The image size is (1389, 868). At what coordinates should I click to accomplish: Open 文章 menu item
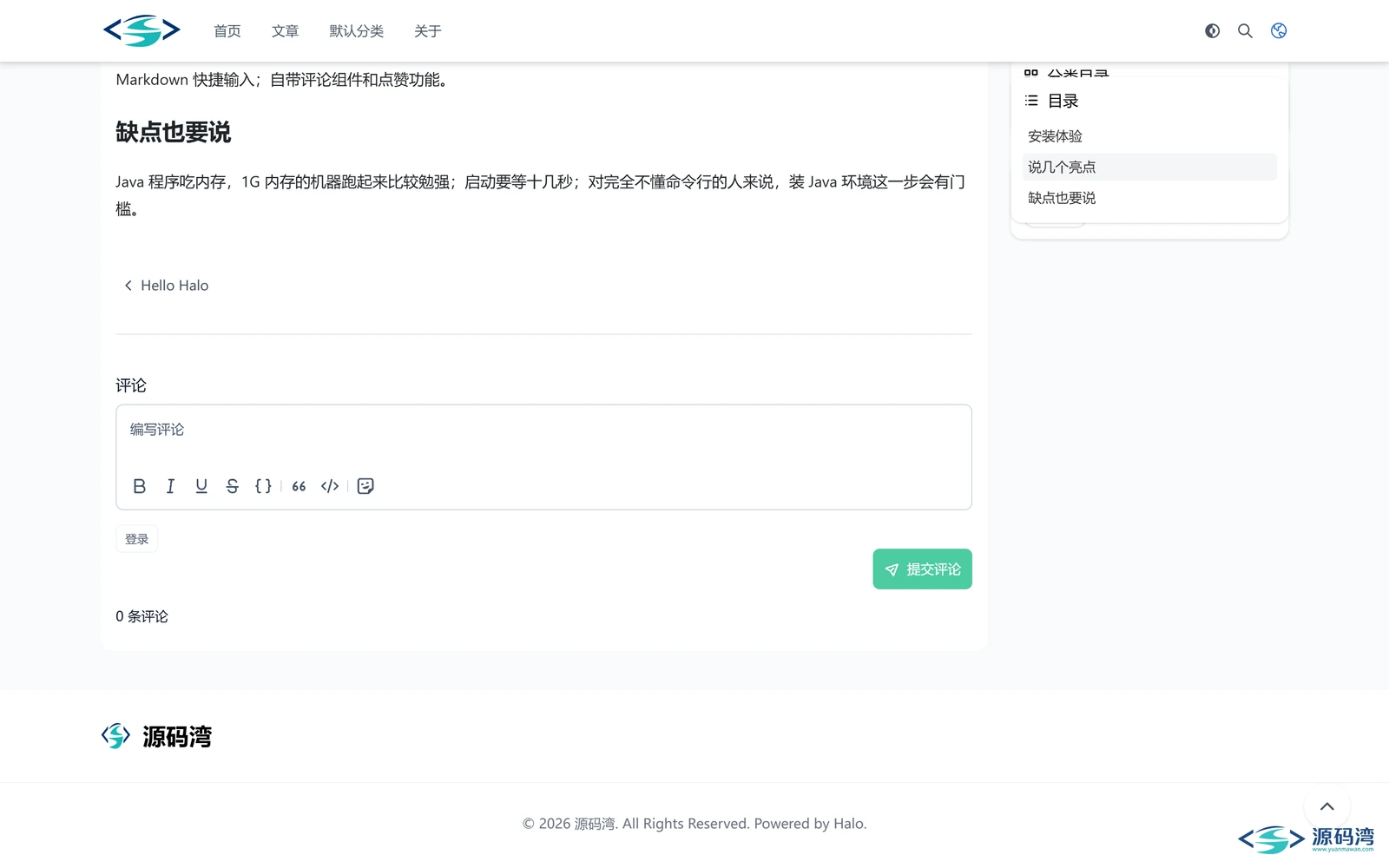[285, 31]
